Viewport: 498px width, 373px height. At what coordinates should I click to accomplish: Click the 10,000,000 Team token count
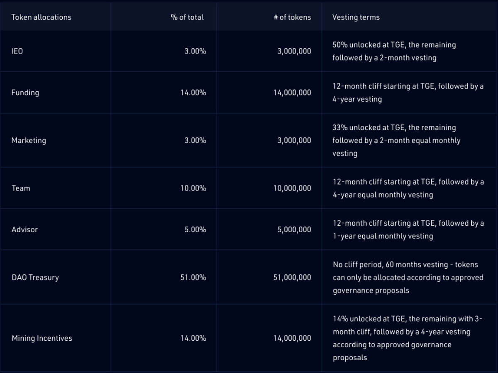(x=292, y=188)
